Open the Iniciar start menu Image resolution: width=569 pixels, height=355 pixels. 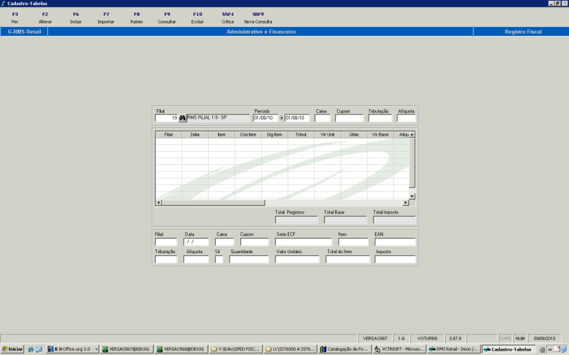coord(13,349)
